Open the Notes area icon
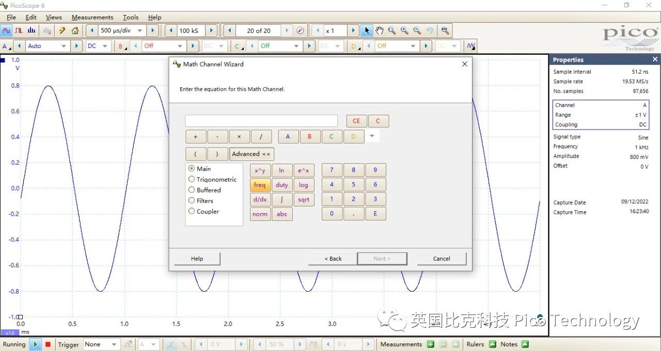The image size is (661, 351). click(x=525, y=344)
